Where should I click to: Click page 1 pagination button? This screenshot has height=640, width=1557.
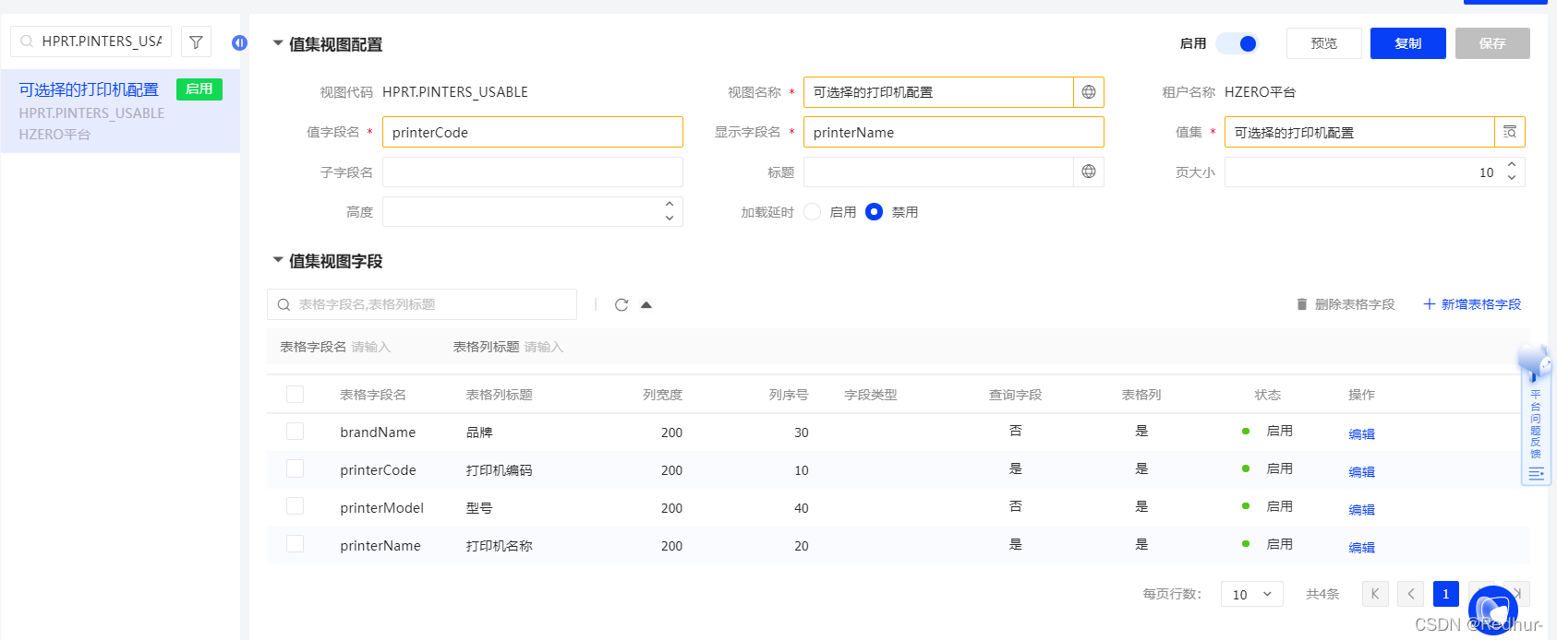pyautogui.click(x=1446, y=594)
